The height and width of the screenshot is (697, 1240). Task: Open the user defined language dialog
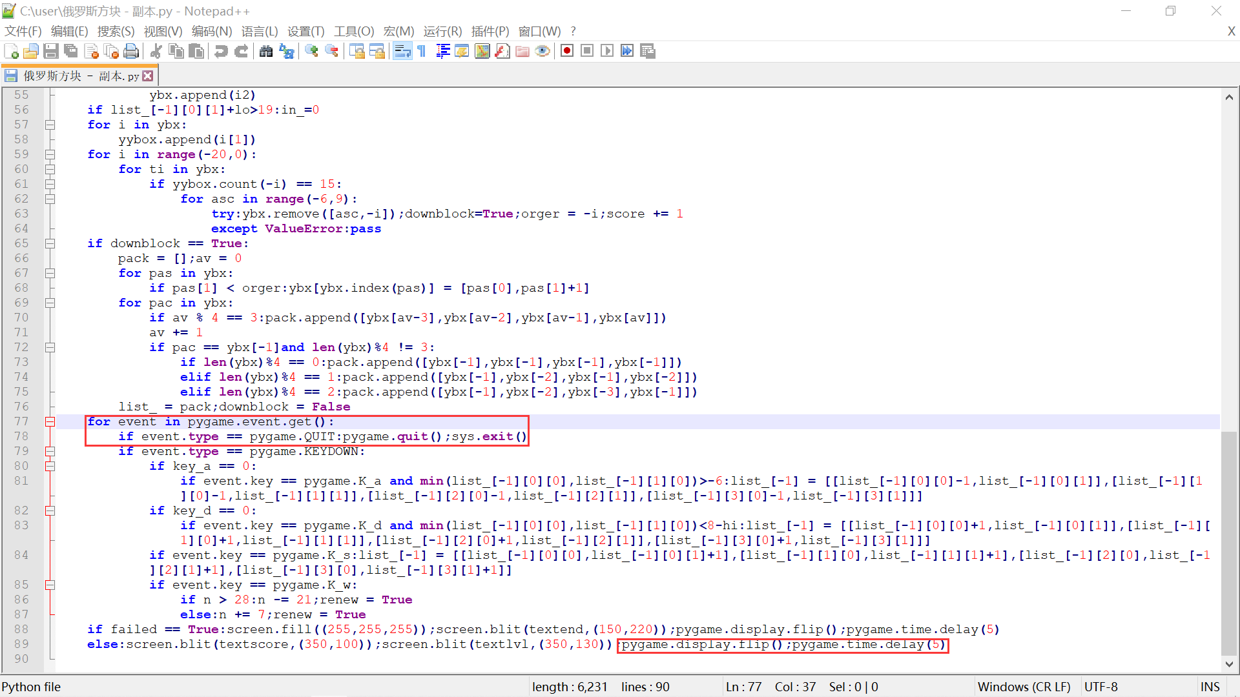[x=462, y=51]
